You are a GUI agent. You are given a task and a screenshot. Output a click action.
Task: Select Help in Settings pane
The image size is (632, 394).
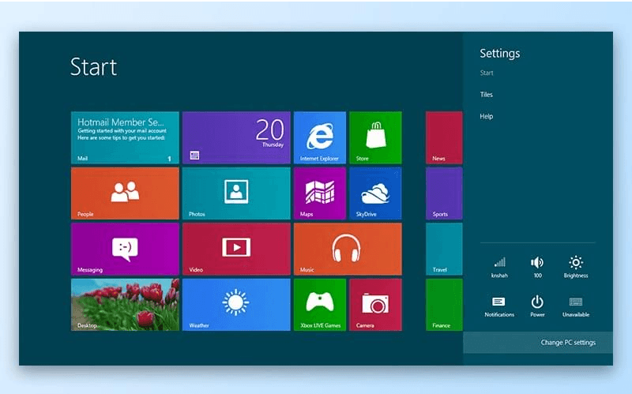pos(487,116)
